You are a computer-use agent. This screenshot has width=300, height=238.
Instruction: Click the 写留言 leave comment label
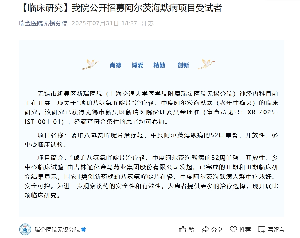click(276, 230)
